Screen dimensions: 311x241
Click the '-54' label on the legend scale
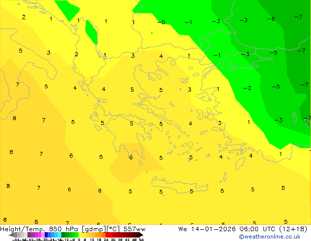pyautogui.click(x=16, y=240)
